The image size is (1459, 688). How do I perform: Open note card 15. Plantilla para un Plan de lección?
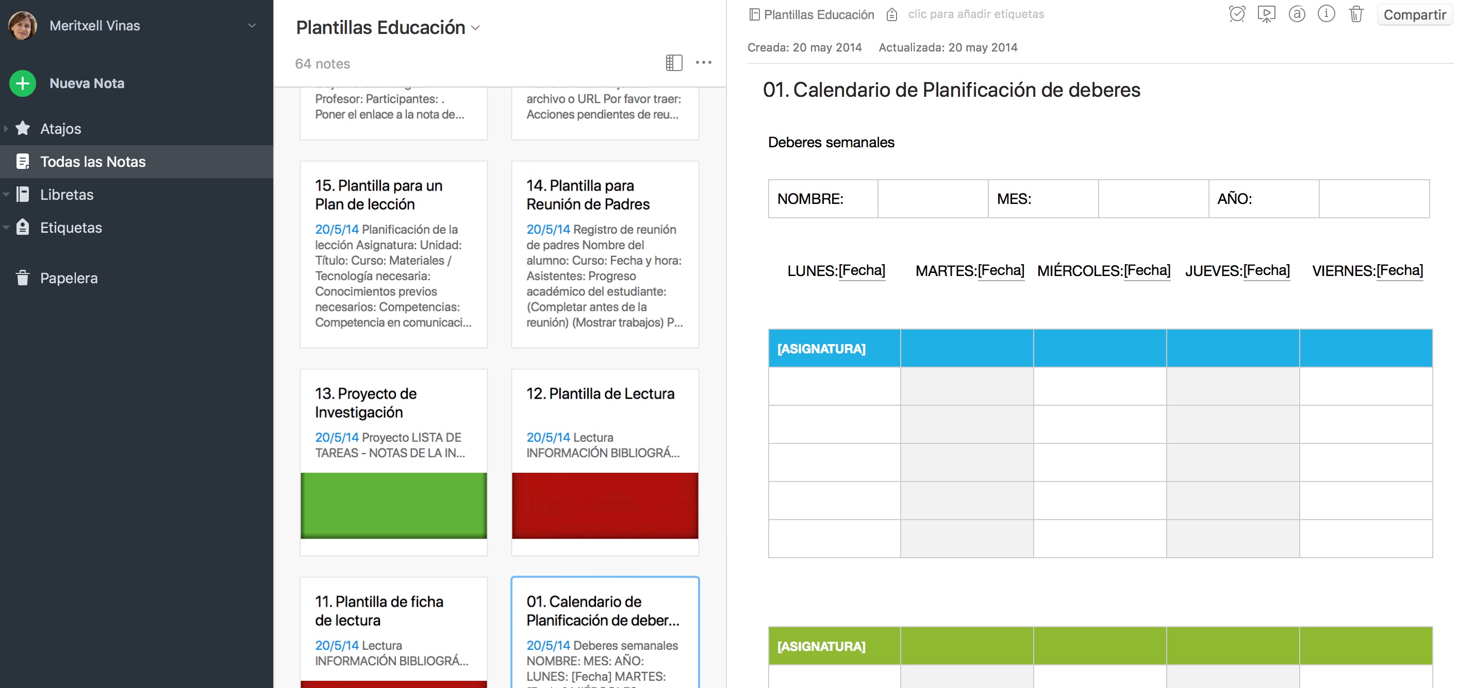(x=394, y=254)
